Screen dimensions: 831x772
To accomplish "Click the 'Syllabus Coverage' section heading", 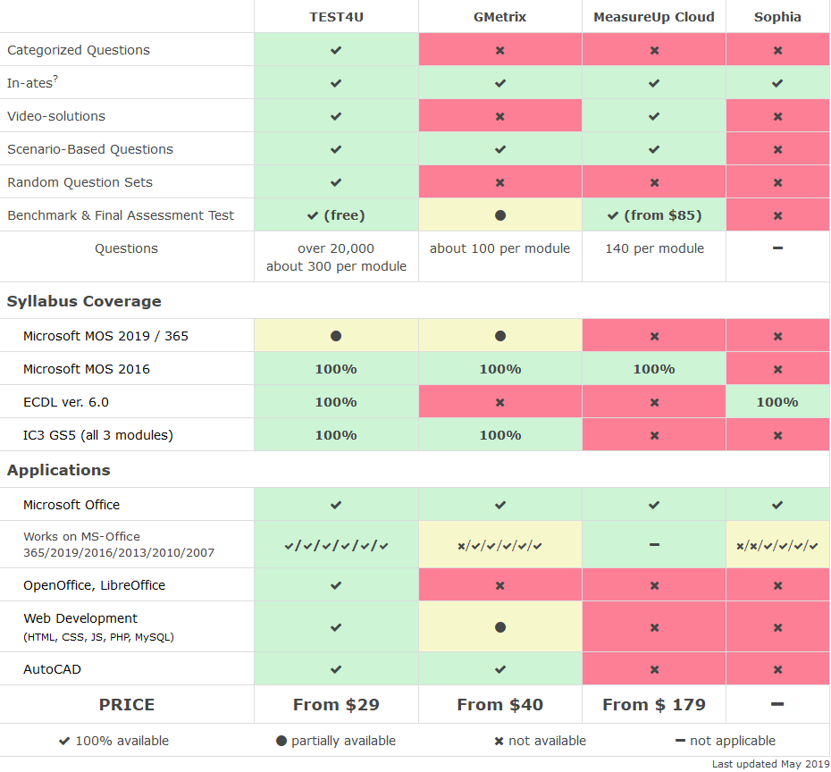I will (x=84, y=301).
